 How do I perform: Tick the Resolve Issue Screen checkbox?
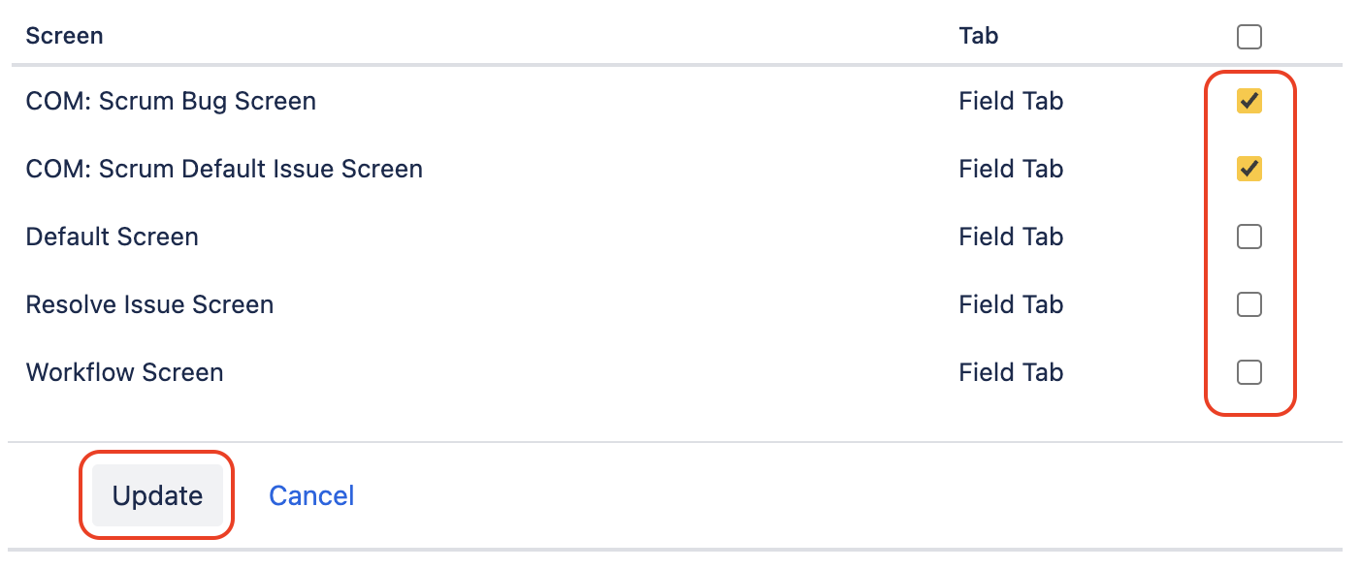point(1249,304)
